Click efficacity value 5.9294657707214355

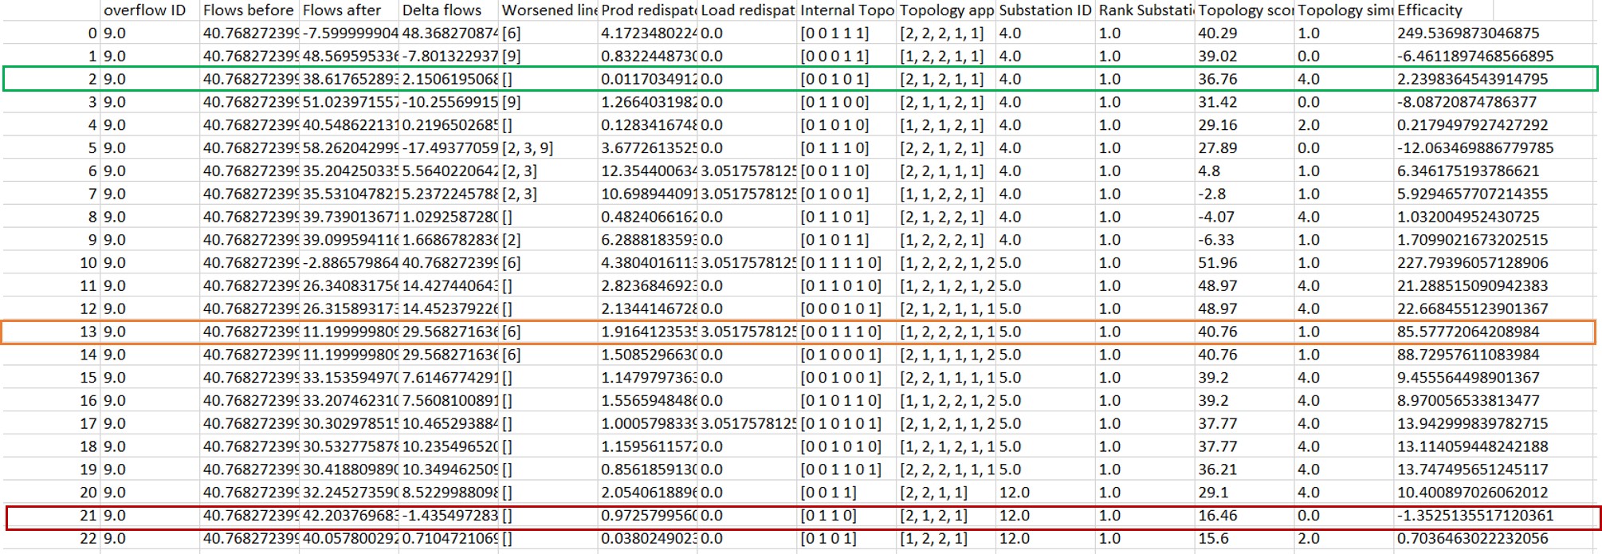click(x=1472, y=194)
